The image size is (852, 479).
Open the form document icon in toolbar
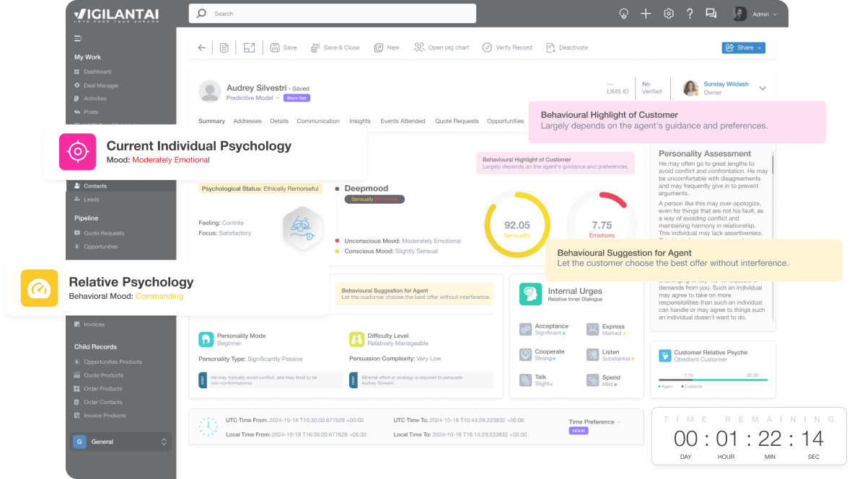pos(224,48)
